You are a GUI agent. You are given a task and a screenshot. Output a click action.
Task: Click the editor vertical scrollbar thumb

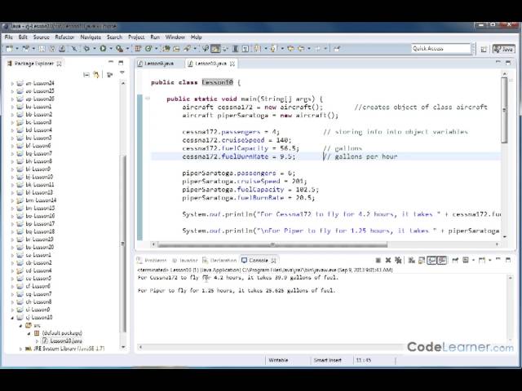[x=504, y=110]
